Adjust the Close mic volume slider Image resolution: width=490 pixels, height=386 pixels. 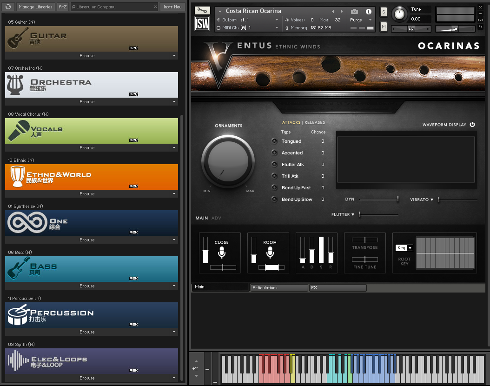(205, 250)
